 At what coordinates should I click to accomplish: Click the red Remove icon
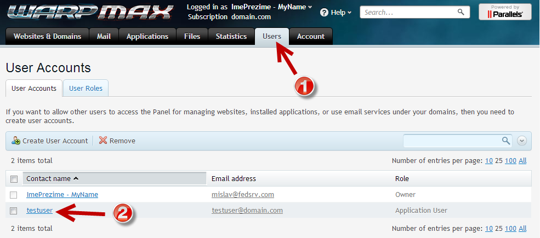(103, 141)
